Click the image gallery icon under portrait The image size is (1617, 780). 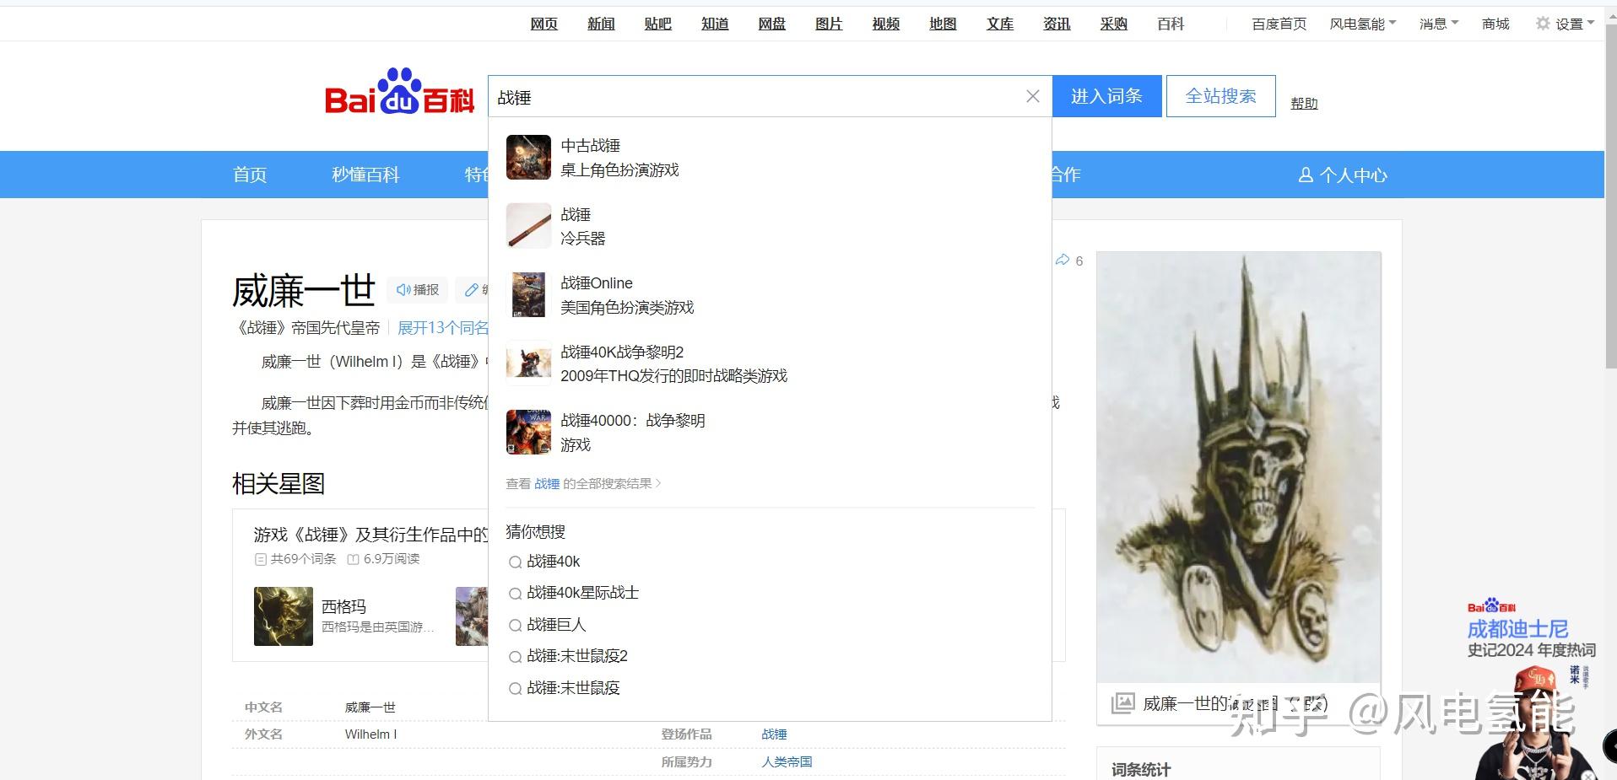coord(1122,702)
